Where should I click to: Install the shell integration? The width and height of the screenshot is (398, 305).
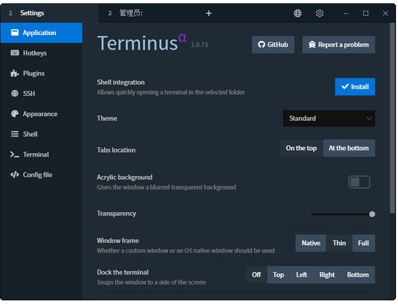354,86
